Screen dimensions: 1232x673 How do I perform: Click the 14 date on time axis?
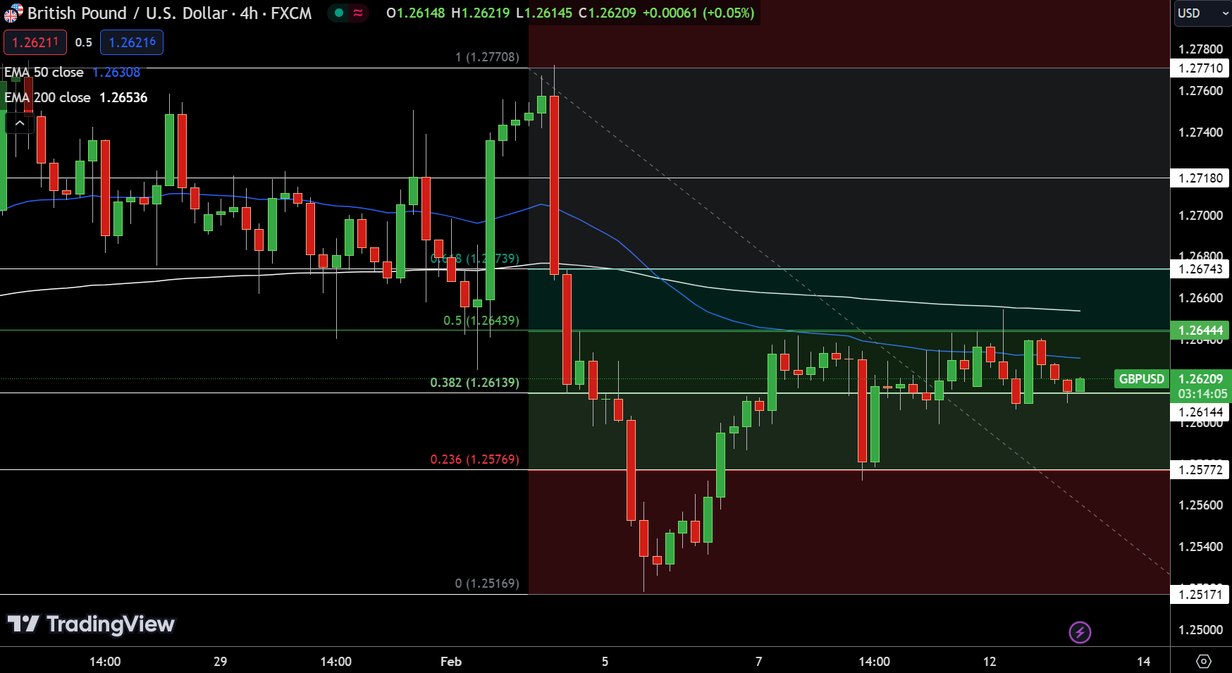[1143, 661]
